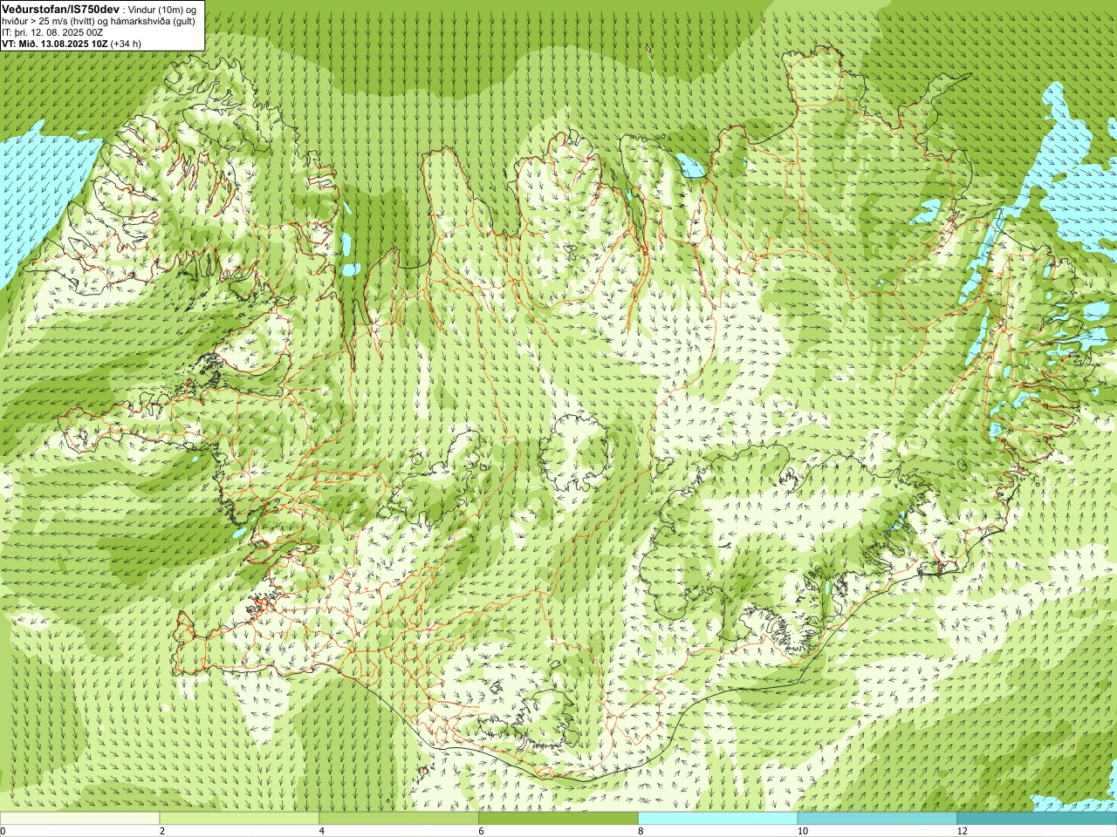Click the 6–8 m/s dark green legend swatch
1117x837 pixels.
558,819
